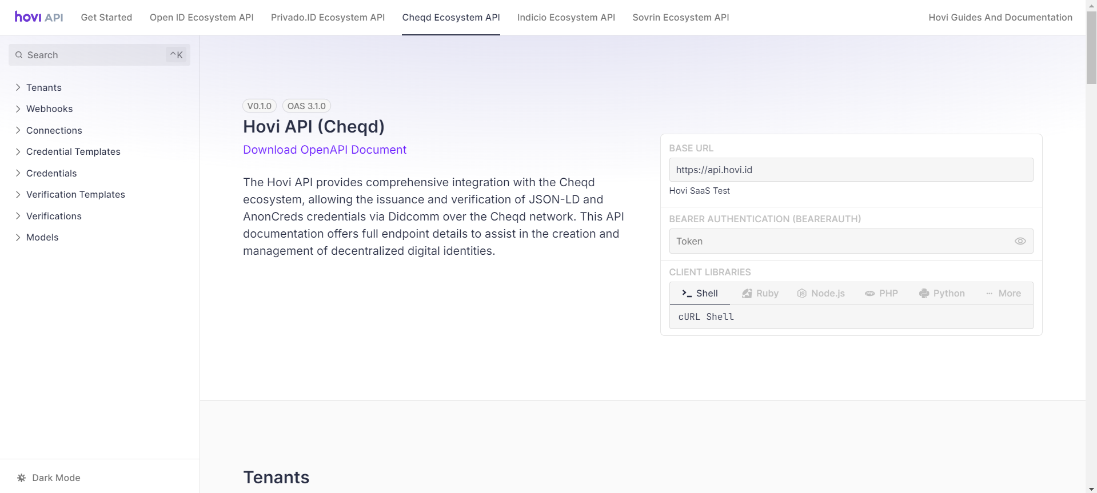
Task: Select the Node.js client library
Action: point(821,293)
